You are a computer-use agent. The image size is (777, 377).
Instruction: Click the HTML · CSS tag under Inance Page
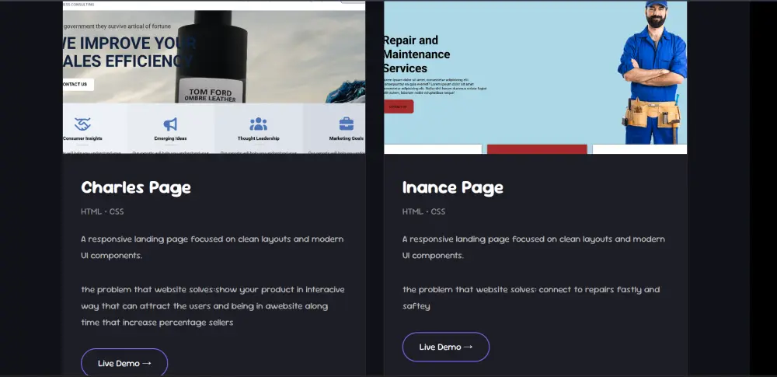coord(423,211)
